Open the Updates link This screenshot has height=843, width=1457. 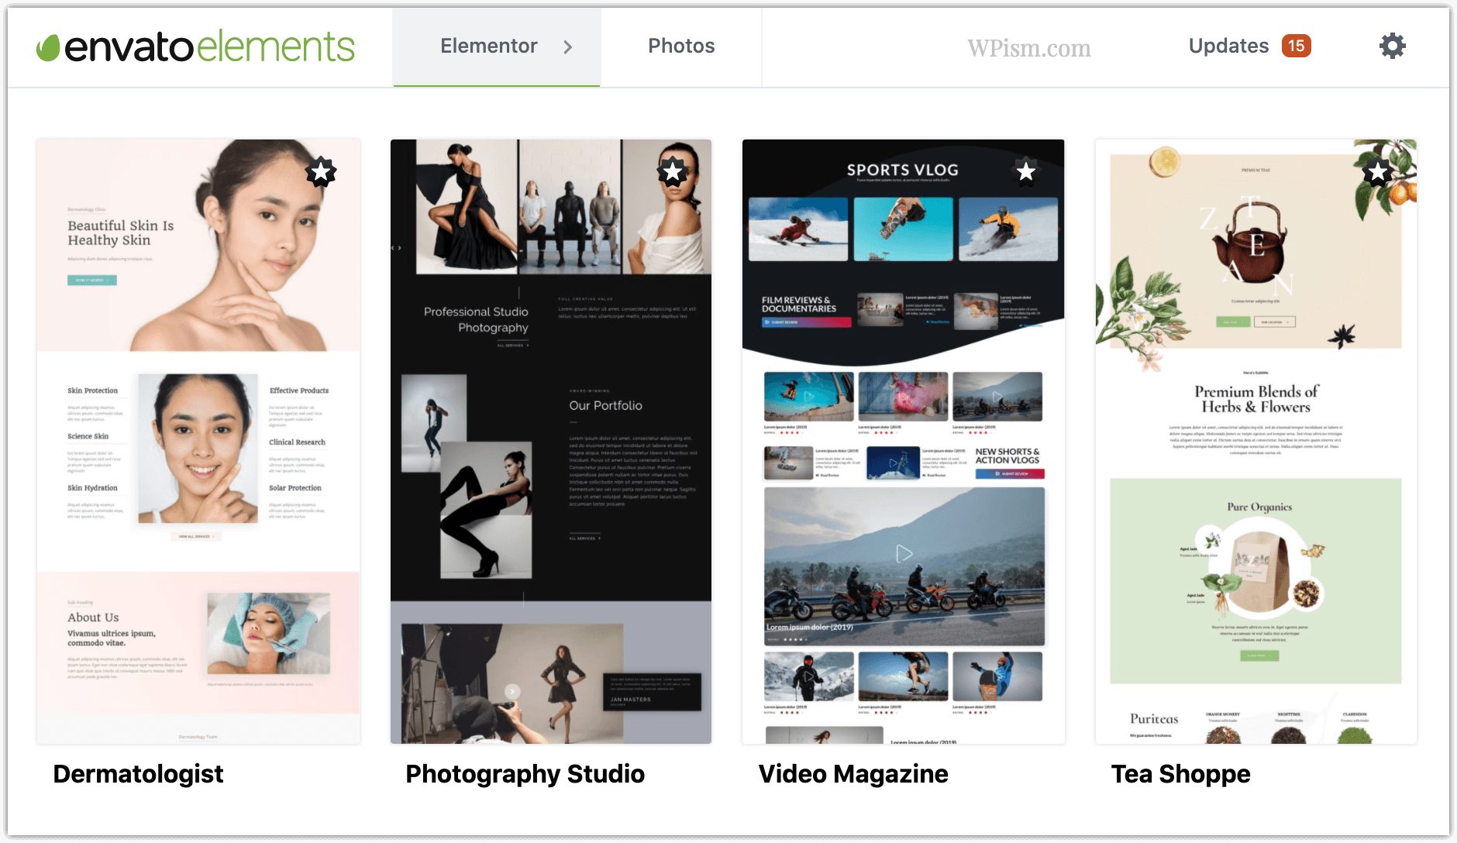coord(1228,46)
